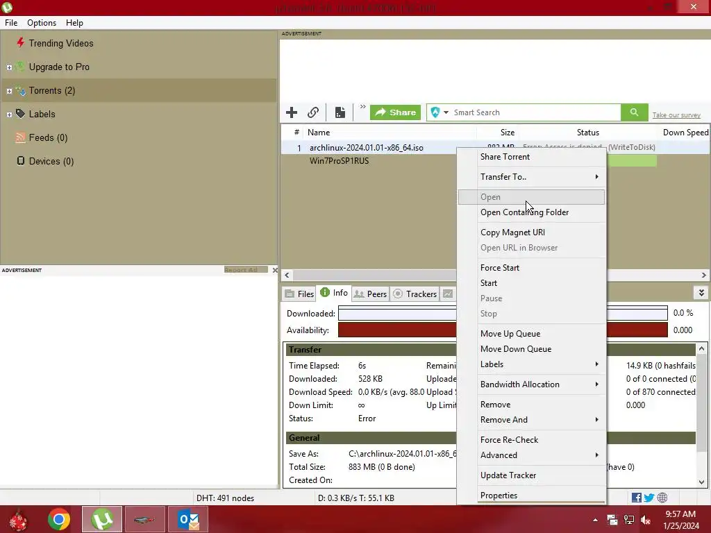Show more toolbar buttons chevron

pos(362,107)
